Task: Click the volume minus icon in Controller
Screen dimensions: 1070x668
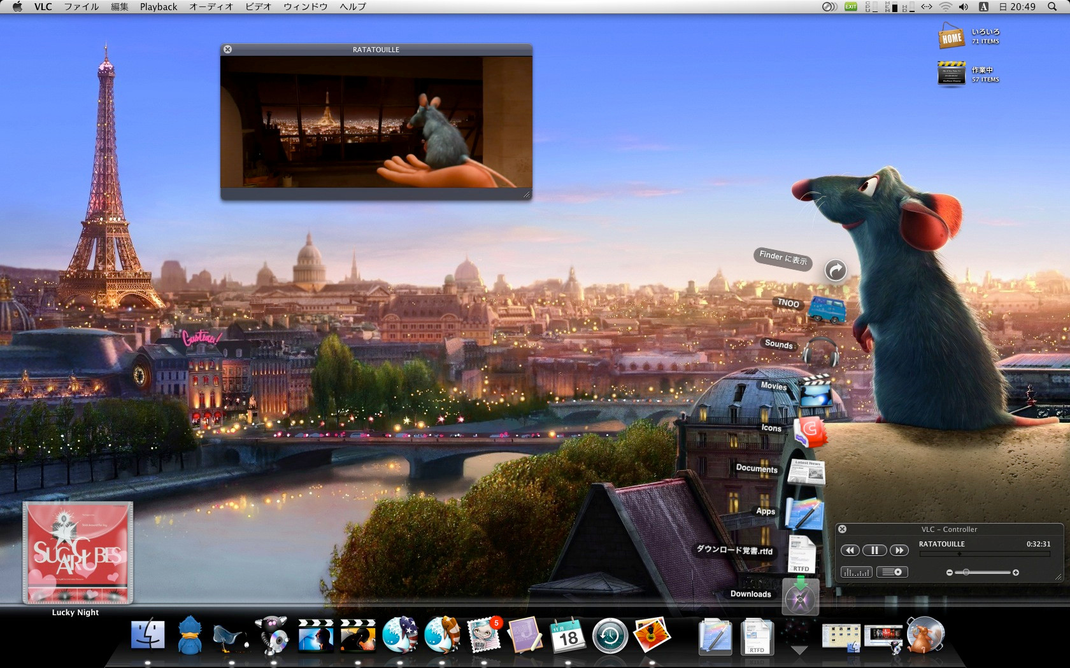Action: (949, 573)
